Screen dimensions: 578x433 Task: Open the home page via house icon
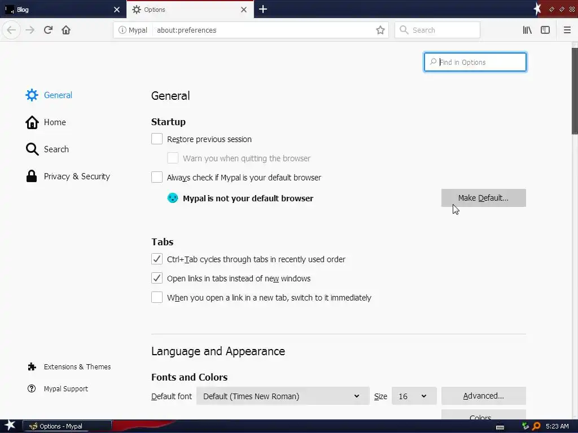(66, 30)
